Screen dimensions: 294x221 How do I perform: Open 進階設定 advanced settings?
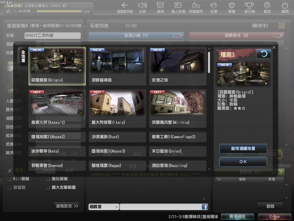[67, 206]
